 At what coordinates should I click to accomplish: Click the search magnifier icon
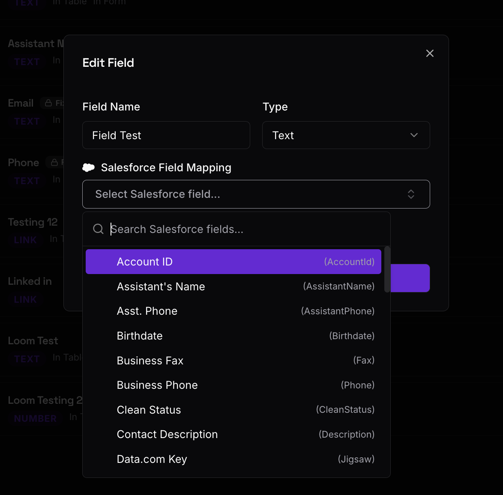pyautogui.click(x=98, y=229)
